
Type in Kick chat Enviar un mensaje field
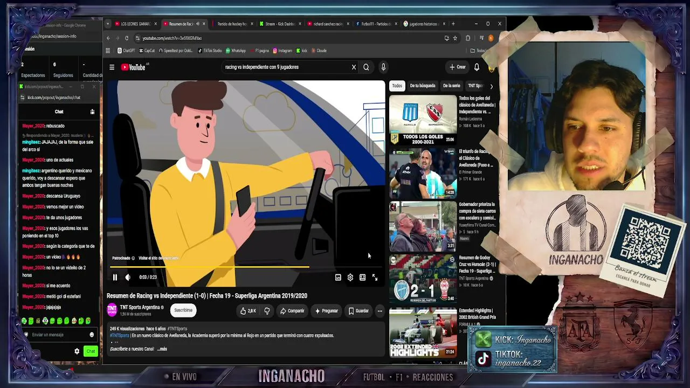(57, 335)
